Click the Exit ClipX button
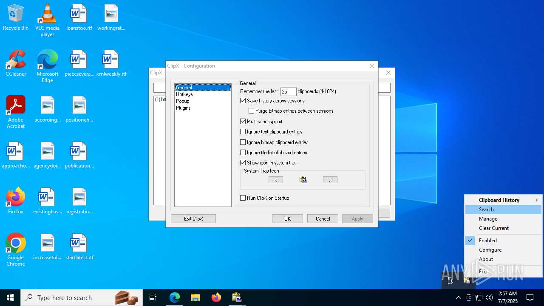The width and height of the screenshot is (544, 306). tap(193, 219)
